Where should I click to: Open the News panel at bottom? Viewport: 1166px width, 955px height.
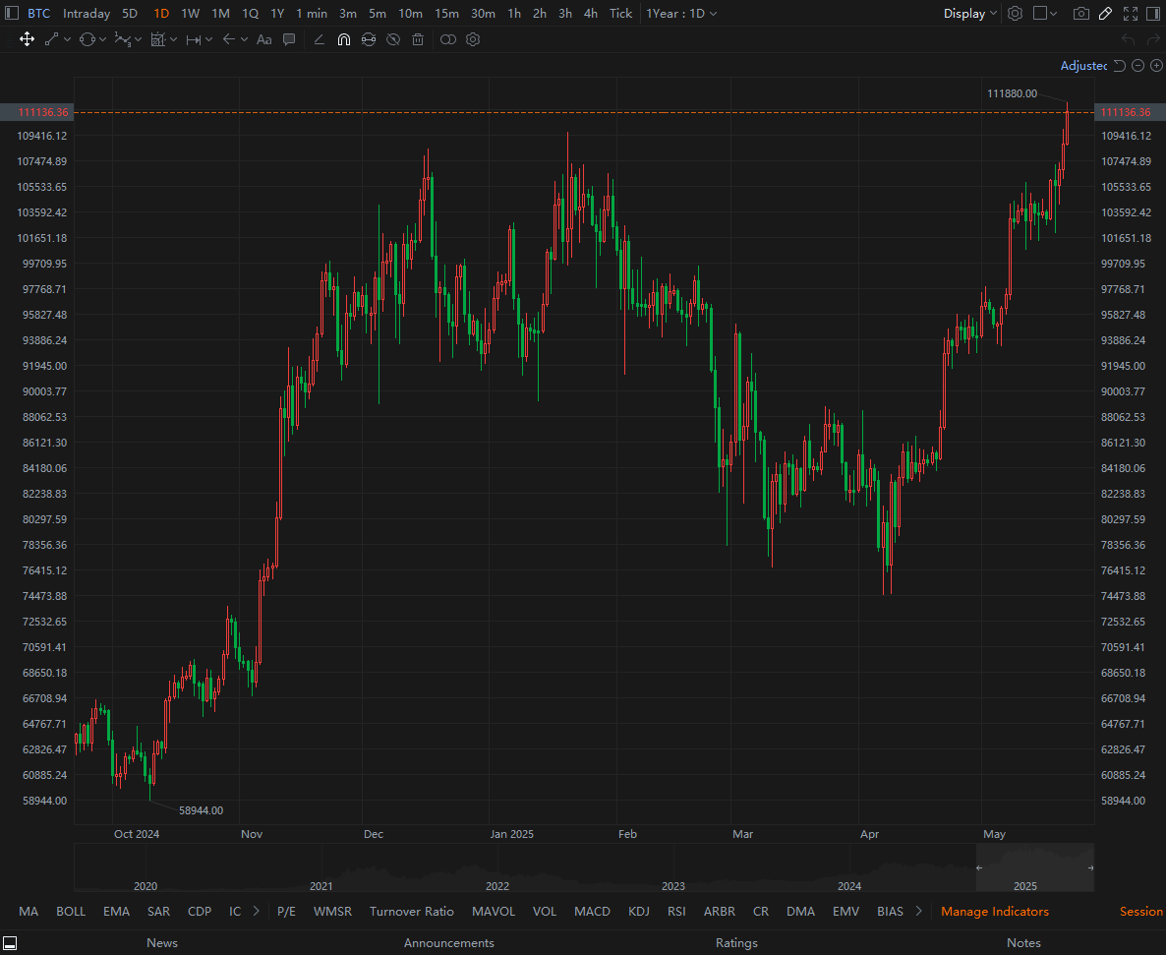[x=162, y=942]
